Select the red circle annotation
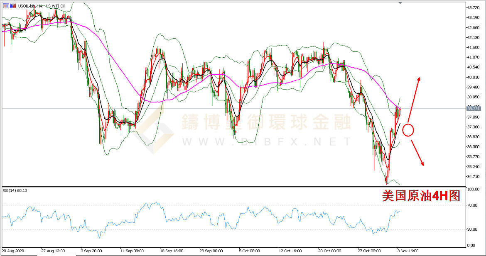The image size is (486, 256). [408, 130]
